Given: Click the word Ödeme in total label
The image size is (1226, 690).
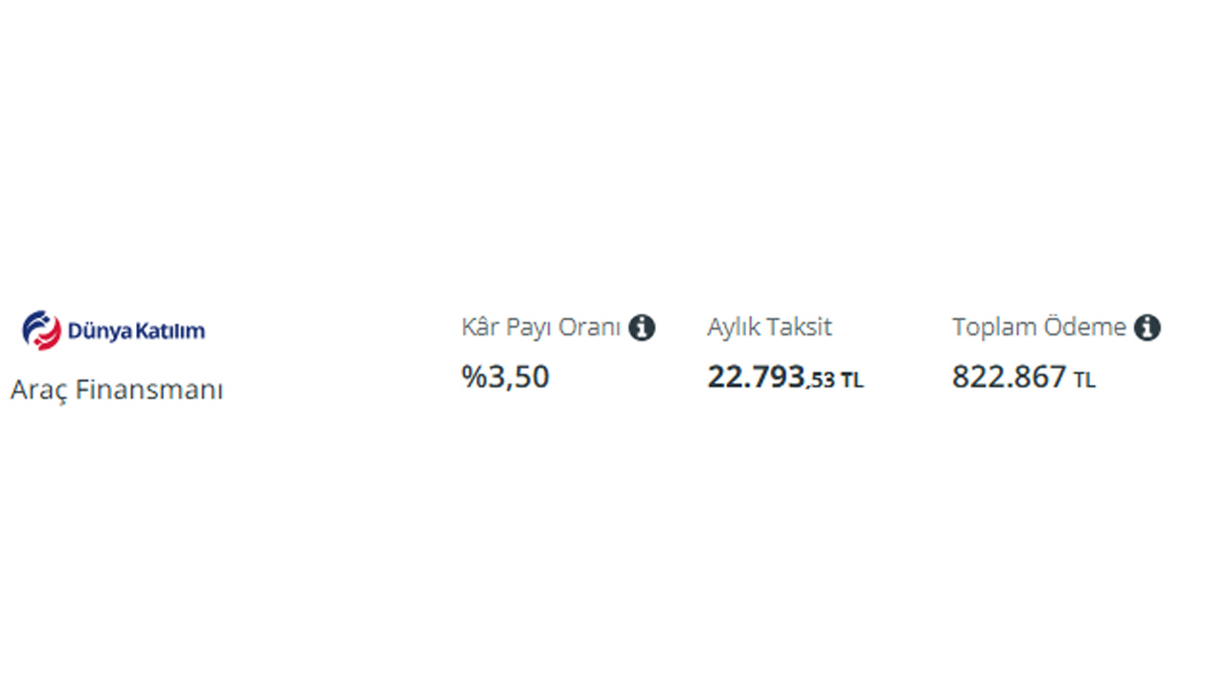Looking at the screenshot, I should 1086,327.
